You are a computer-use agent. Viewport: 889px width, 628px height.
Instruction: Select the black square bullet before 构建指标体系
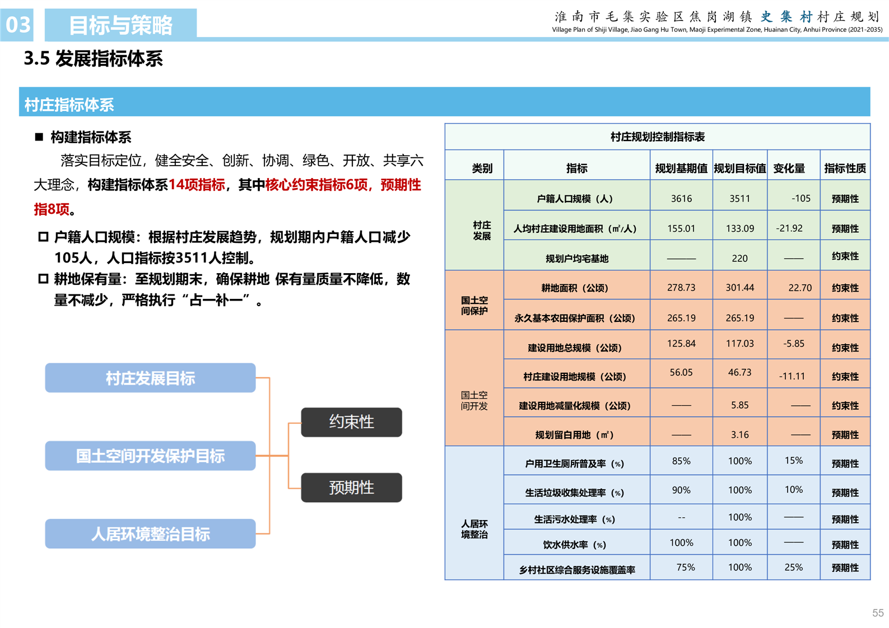pos(39,137)
